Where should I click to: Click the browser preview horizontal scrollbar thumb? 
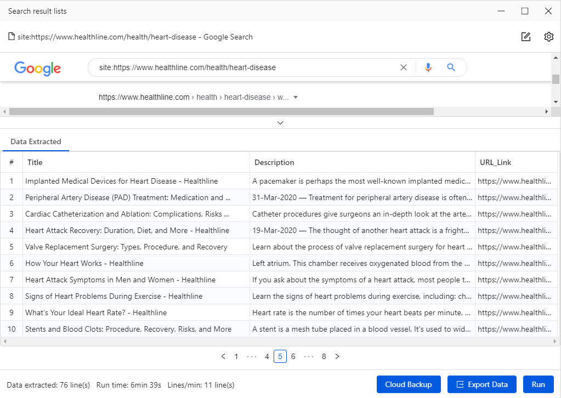pyautogui.click(x=222, y=112)
